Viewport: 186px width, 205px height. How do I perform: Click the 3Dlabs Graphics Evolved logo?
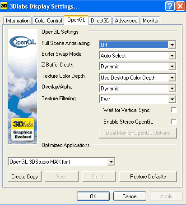(x=23, y=129)
